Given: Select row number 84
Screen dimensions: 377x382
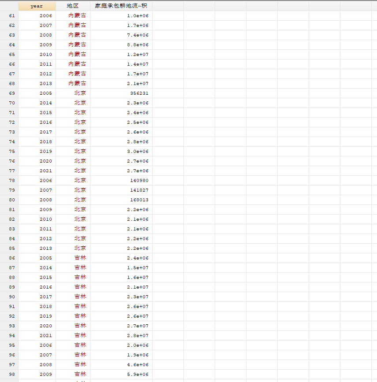Looking at the screenshot, I should point(9,238).
